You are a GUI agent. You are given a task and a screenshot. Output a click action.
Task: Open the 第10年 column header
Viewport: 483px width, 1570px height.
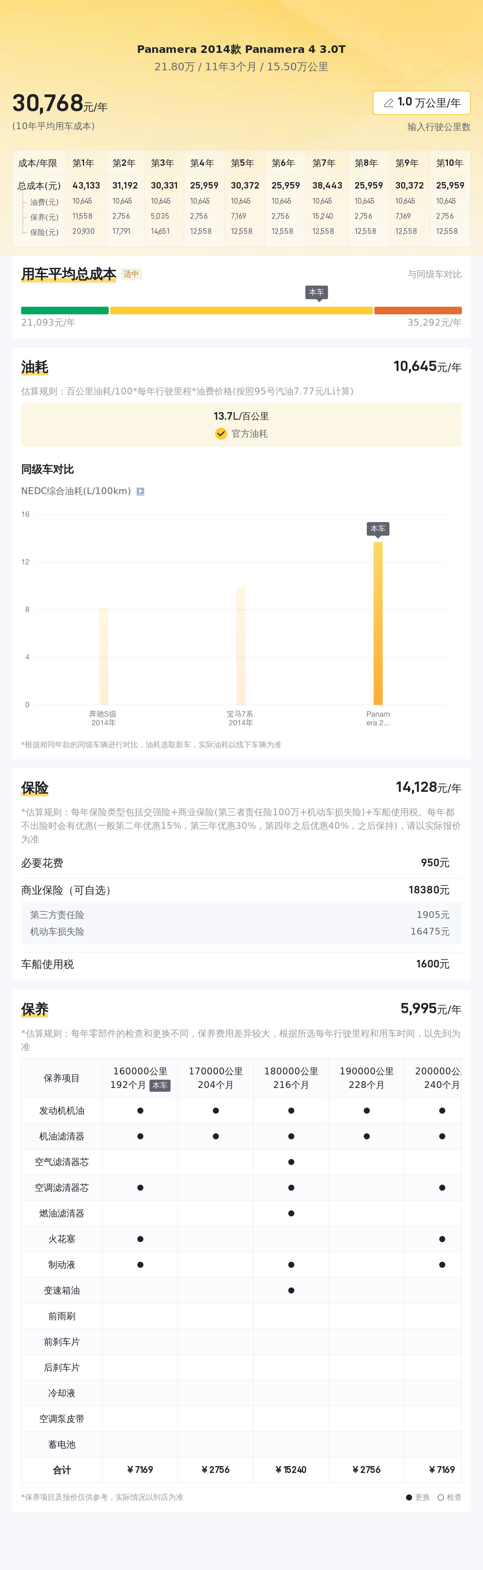point(449,163)
